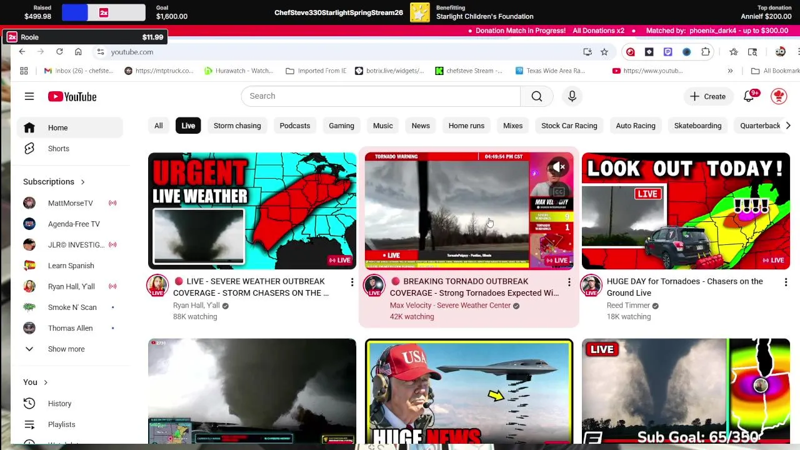Open options for Ryan Hall video
This screenshot has width=800, height=450.
(x=352, y=282)
